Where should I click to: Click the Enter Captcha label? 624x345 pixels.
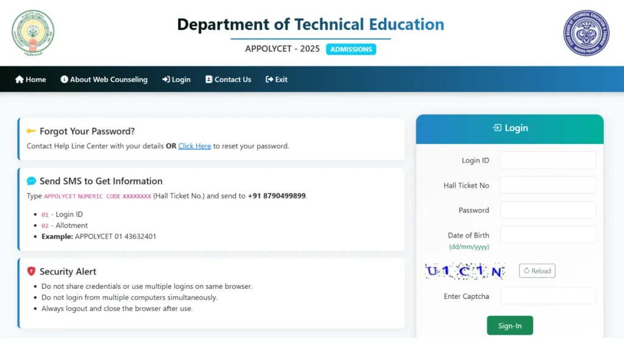click(466, 296)
